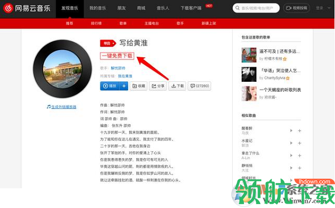Screen dimensions: 335x208
Task: Open the artist A-Lin under 拿走了什么
Action: tap(246, 158)
